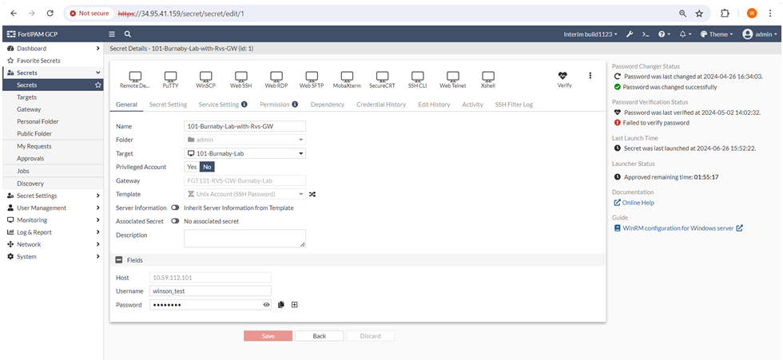Click the shuffle icon next to Template
Viewport: 783px width, 360px height.
click(312, 194)
